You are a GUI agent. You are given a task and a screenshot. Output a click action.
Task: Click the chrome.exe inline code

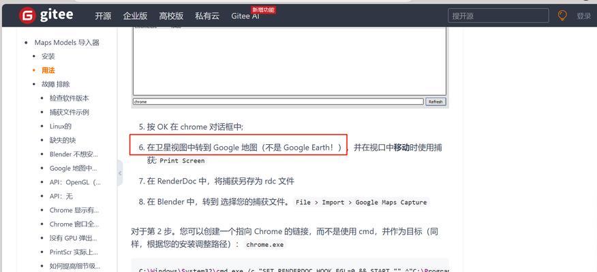[x=264, y=245]
